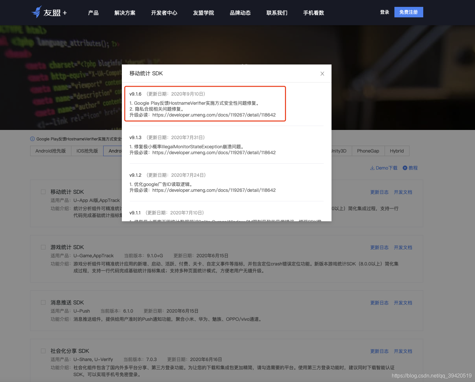The image size is (475, 382).
Task: Switch to Hybrid tab
Action: click(397, 151)
